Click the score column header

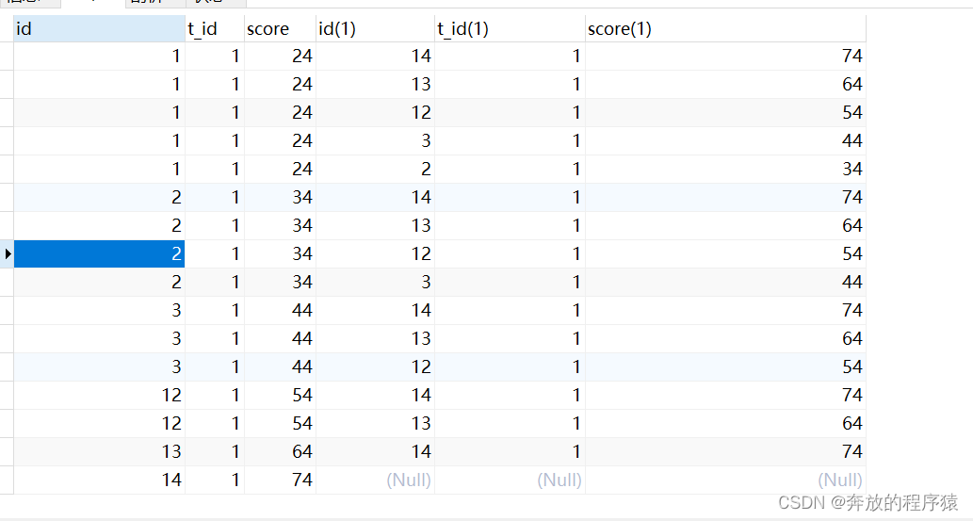coord(279,29)
